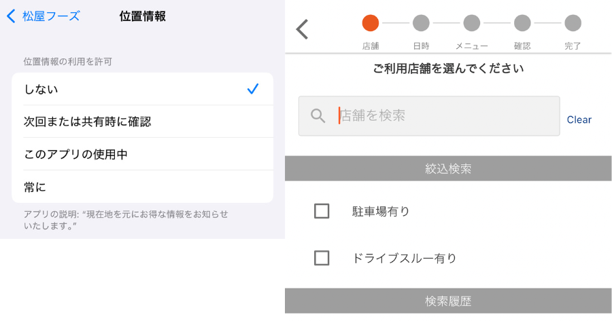
Task: Select the 確認 step circle
Action: pos(522,23)
